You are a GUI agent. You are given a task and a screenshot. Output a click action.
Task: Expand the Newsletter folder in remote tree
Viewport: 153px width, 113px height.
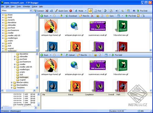pos(3,23)
